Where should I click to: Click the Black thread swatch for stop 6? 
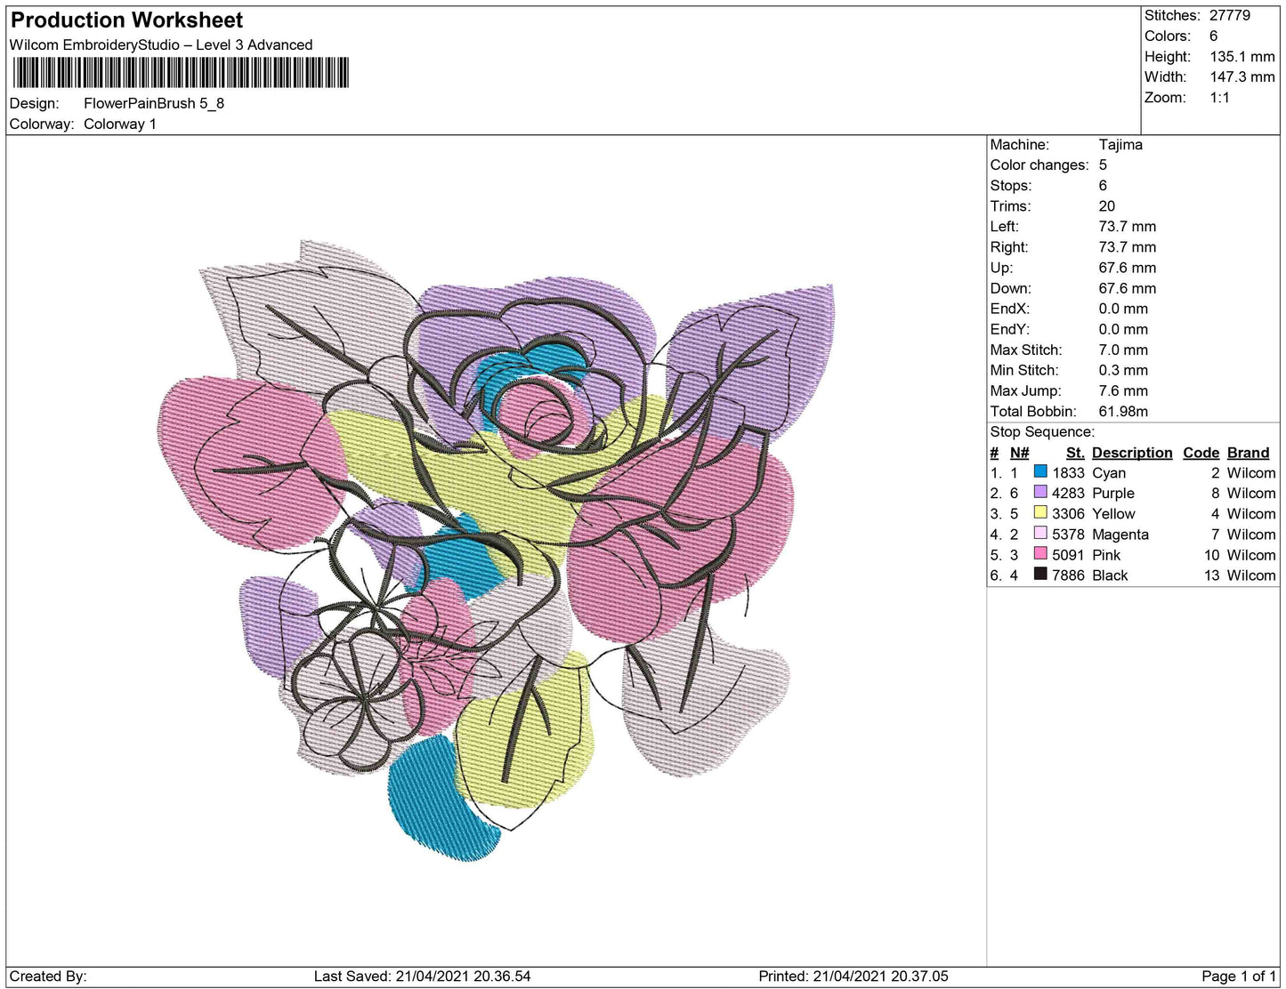click(1039, 575)
